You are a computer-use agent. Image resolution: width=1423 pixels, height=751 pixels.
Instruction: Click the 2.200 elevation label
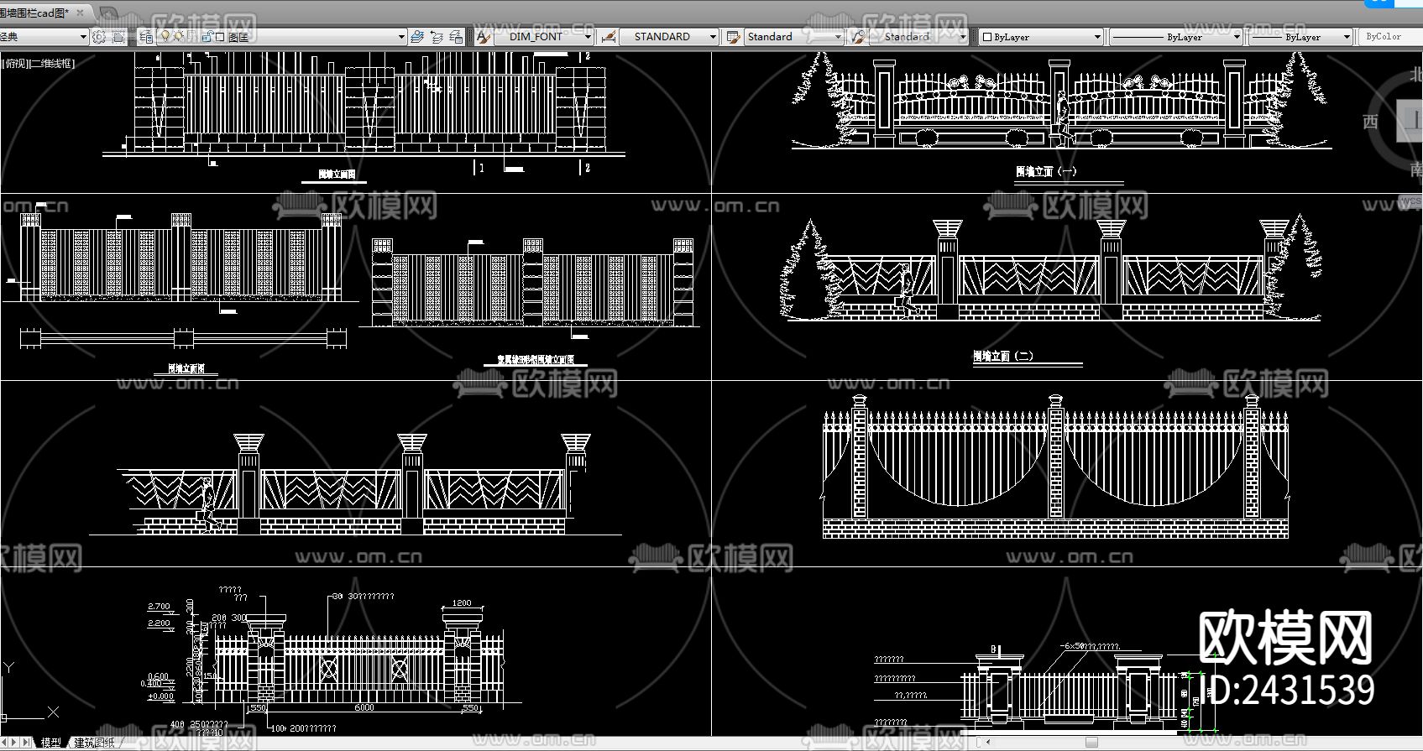click(159, 623)
